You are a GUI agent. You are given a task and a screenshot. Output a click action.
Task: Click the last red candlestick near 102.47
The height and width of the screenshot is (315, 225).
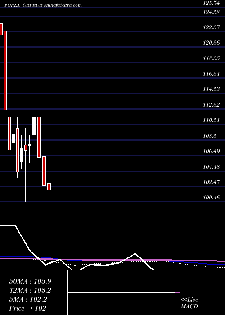coord(49,187)
